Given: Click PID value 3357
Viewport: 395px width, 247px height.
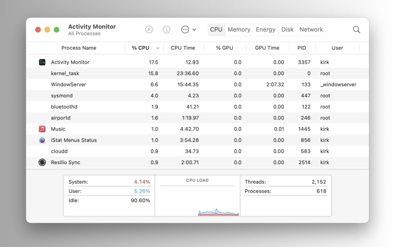Looking at the screenshot, I should pos(304,62).
